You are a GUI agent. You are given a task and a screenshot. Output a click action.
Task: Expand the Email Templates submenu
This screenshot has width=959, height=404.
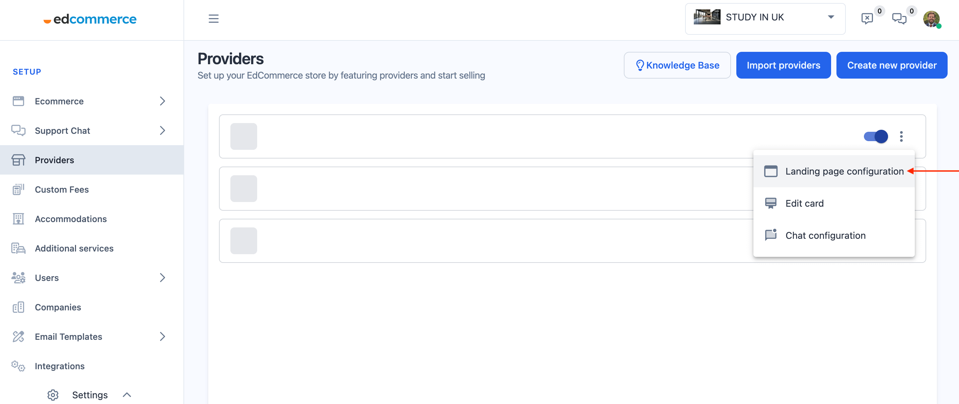click(163, 336)
